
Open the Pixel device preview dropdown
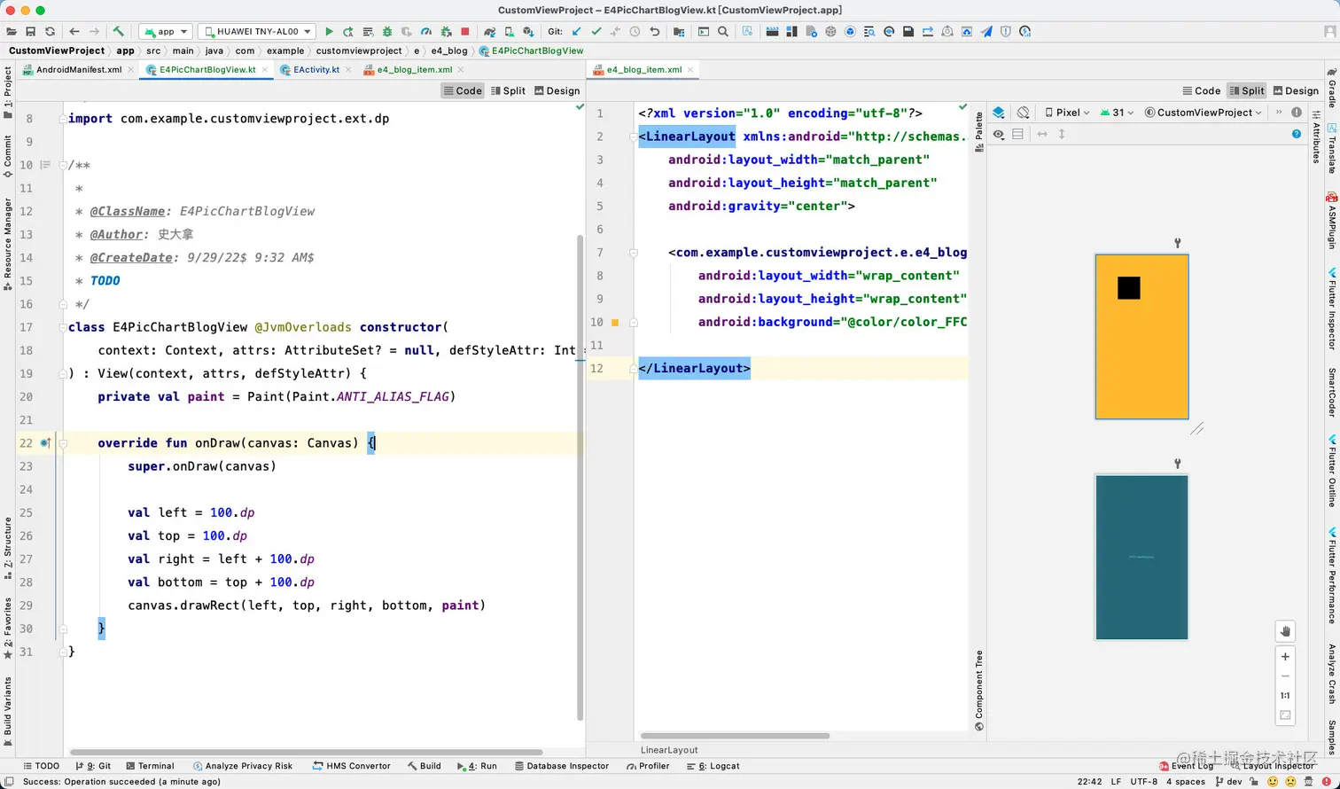1067,113
